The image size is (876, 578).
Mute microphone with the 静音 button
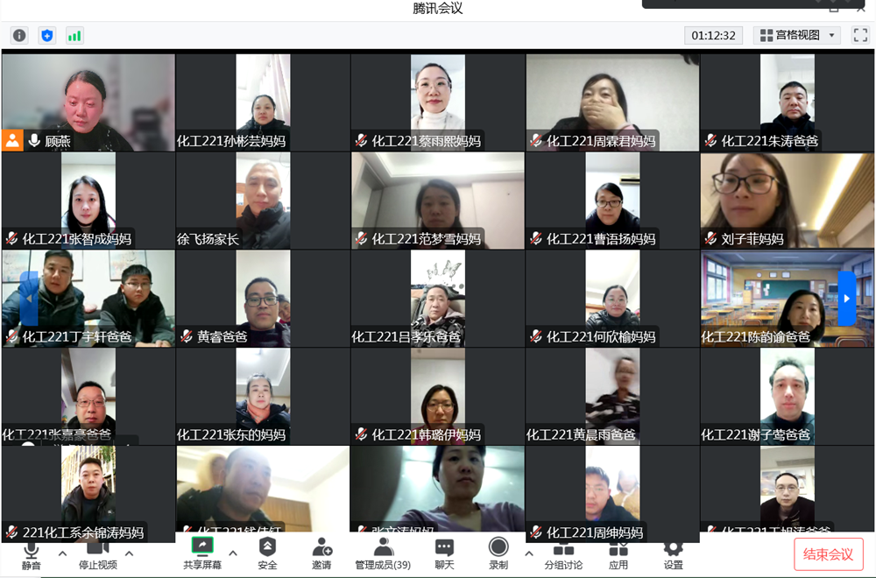click(x=32, y=553)
